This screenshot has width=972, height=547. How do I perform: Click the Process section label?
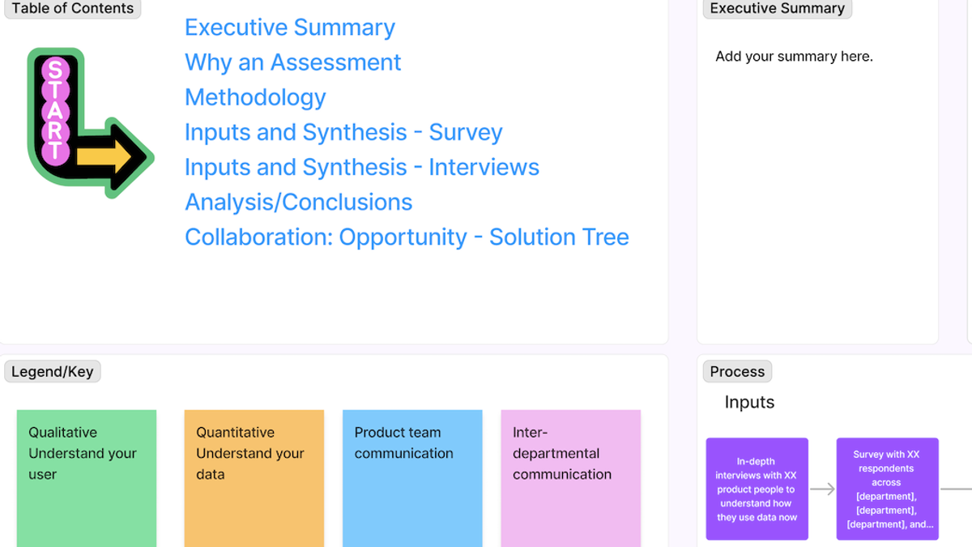pyautogui.click(x=736, y=371)
